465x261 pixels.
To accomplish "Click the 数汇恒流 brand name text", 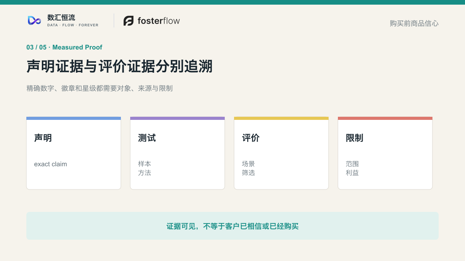I will coord(61,17).
